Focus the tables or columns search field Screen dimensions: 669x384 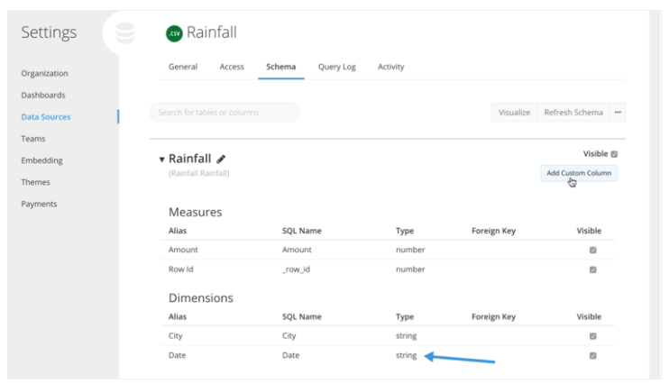tap(225, 112)
